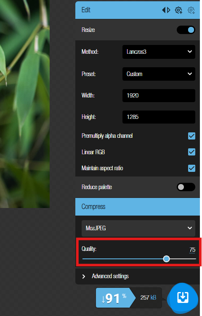202x316 pixels.
Task: Click the Width field showing 1920
Action: (x=159, y=95)
